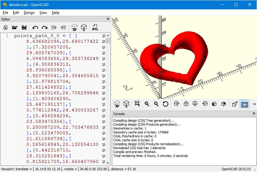Switch to perspective projection
This screenshot has width=257, height=172.
tap(235, 104)
